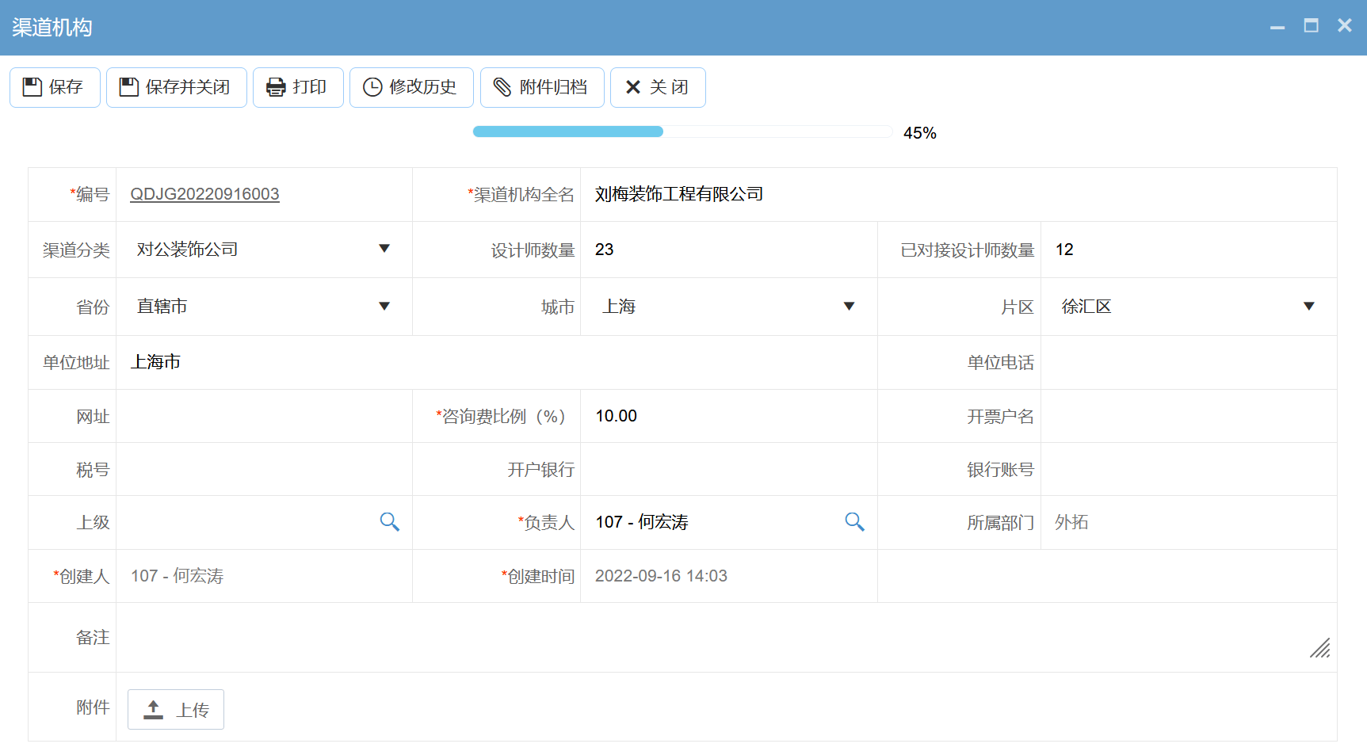Search for superior (上级) via magnifier icon

pyautogui.click(x=389, y=522)
